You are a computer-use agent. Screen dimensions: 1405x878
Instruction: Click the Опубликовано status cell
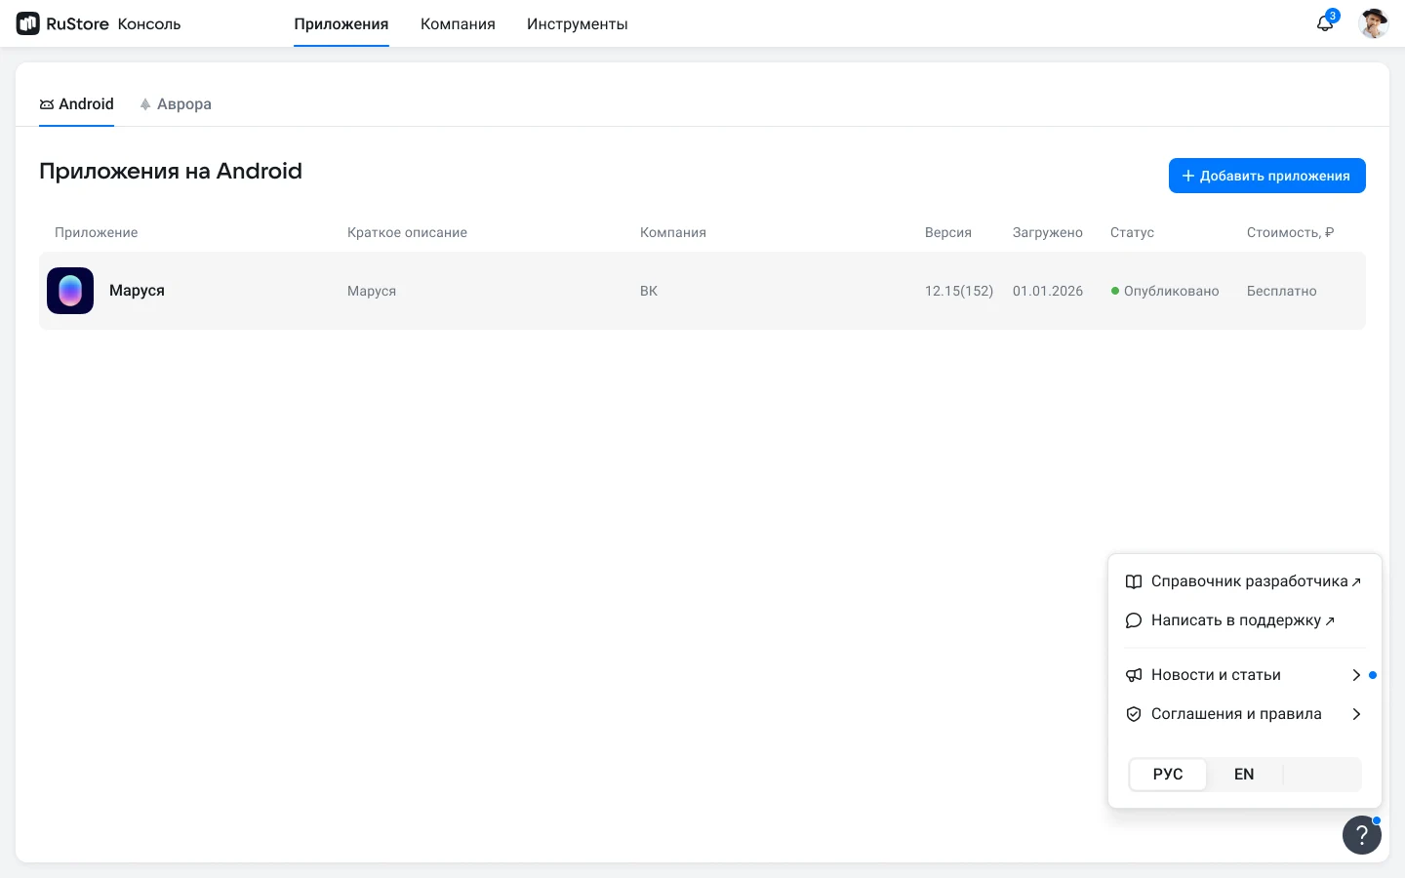(1165, 291)
